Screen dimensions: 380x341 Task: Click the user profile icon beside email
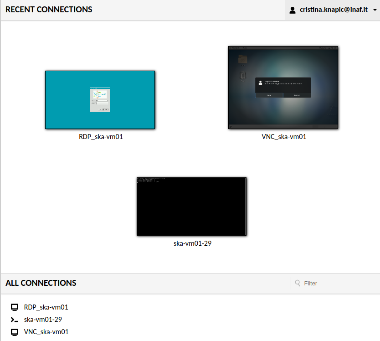[x=293, y=10]
